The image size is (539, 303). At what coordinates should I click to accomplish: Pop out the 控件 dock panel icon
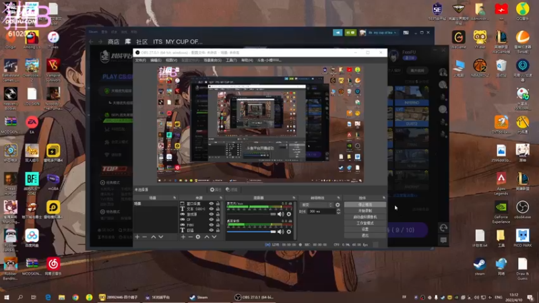384,198
